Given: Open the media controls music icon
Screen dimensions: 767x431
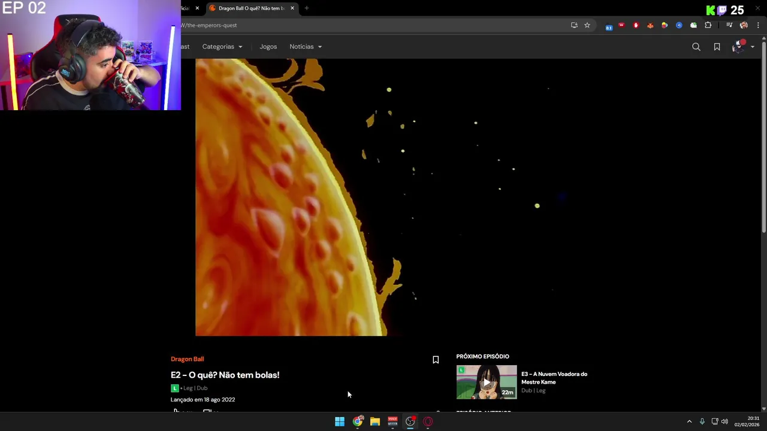Looking at the screenshot, I should pos(729,25).
